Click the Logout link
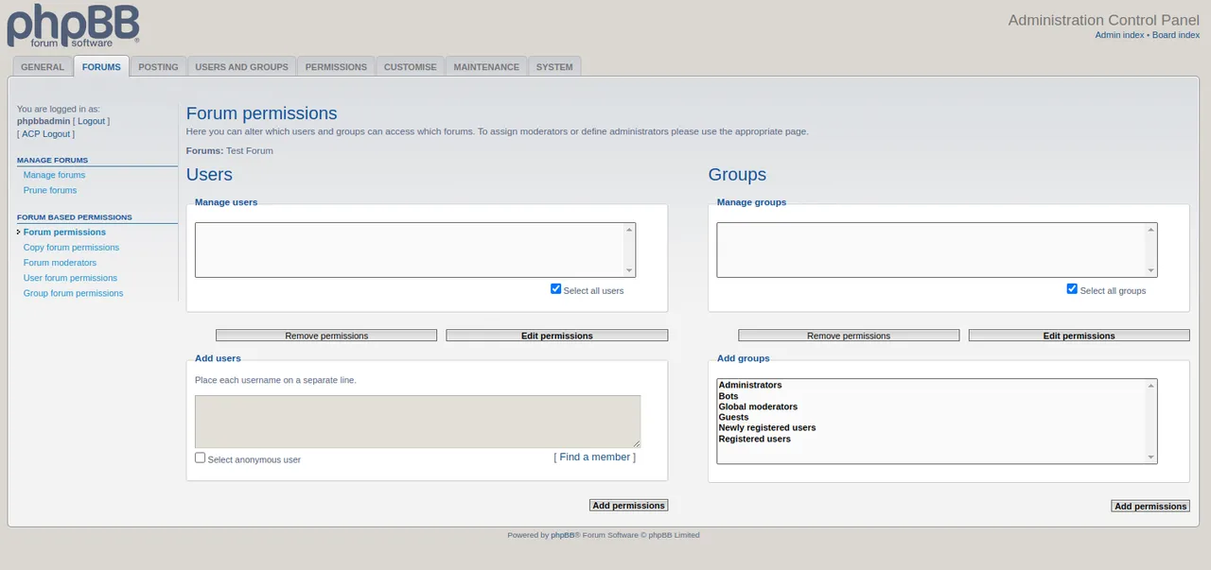Image resolution: width=1211 pixels, height=570 pixels. point(91,121)
